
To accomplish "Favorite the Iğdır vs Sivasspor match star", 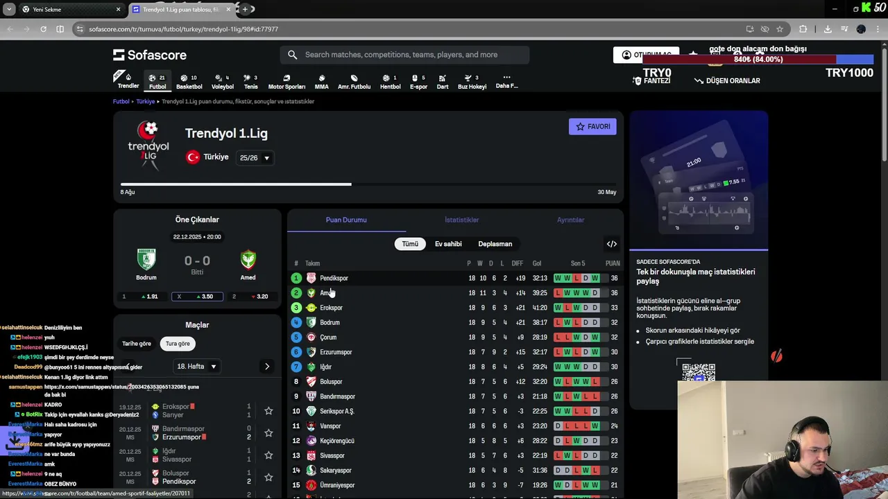I will (x=268, y=455).
